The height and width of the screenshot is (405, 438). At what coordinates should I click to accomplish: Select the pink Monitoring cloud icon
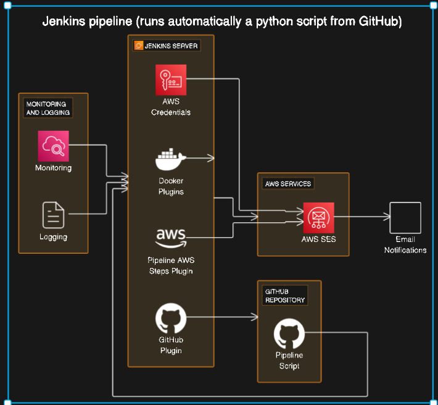(x=53, y=146)
